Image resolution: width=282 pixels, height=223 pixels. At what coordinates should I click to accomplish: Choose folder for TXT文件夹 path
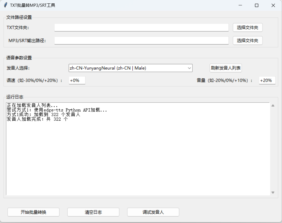point(247,27)
